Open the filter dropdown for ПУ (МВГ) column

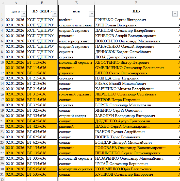[55, 14]
